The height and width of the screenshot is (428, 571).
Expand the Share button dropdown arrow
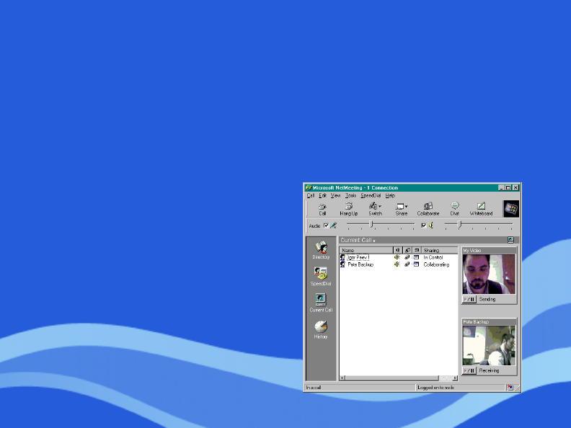coord(407,206)
